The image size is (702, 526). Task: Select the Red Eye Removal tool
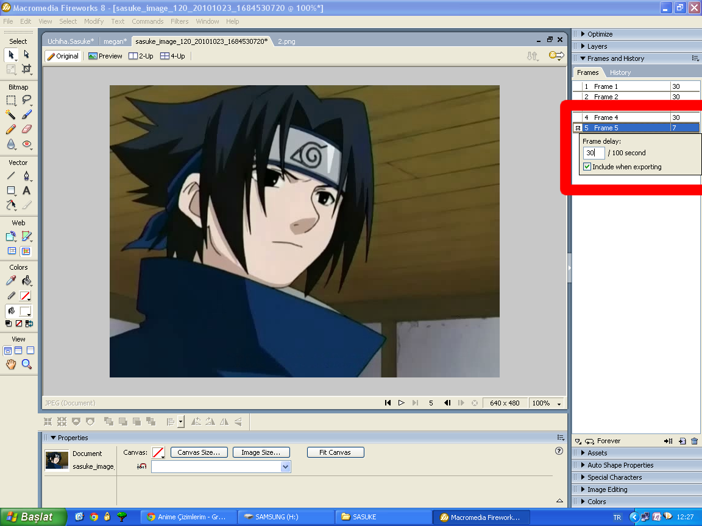(x=26, y=144)
